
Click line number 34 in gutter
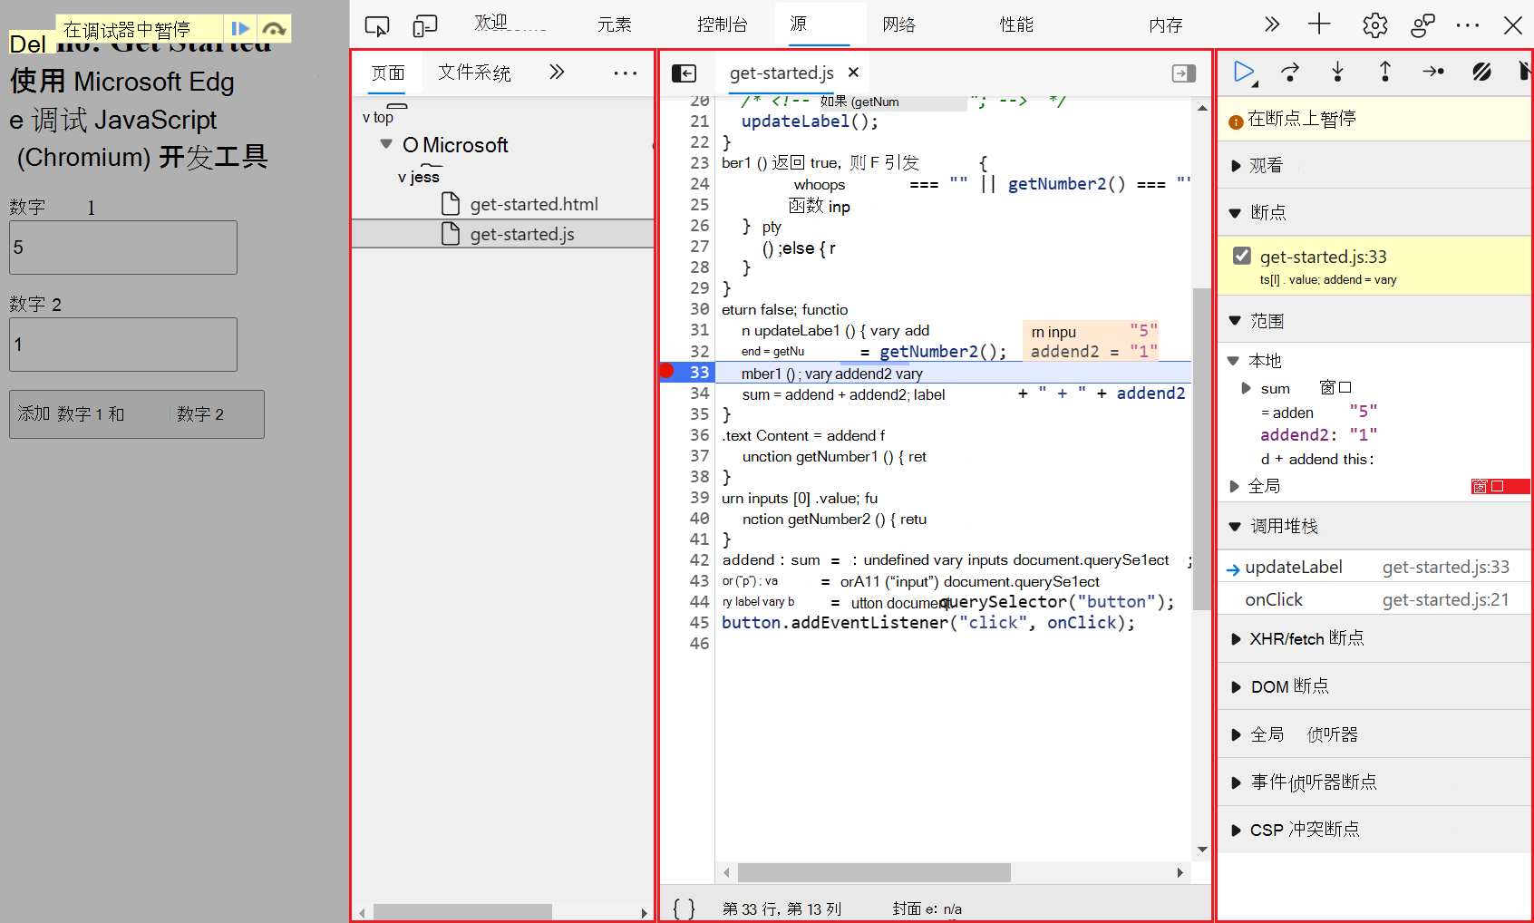tap(699, 393)
